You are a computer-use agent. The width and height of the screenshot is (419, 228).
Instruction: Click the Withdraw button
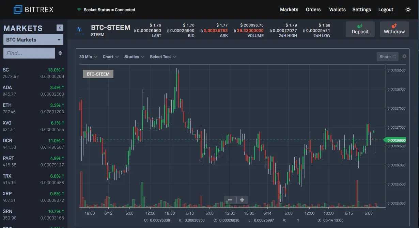[x=394, y=29]
